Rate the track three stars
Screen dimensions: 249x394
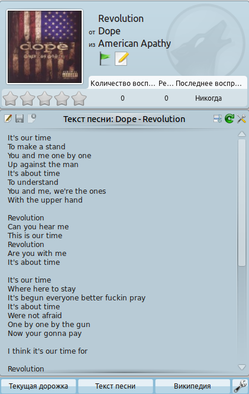[44, 98]
